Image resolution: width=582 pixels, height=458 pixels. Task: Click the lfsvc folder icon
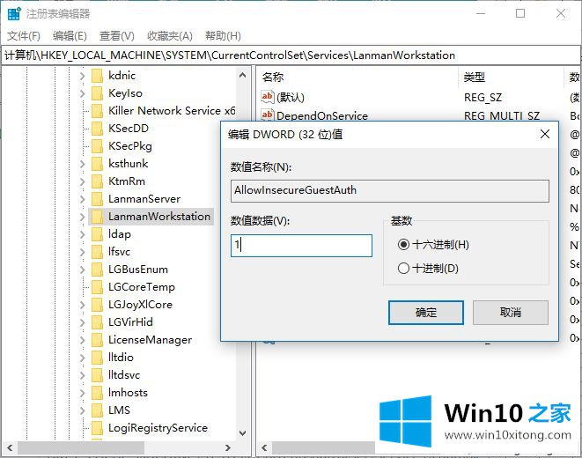[x=97, y=252]
